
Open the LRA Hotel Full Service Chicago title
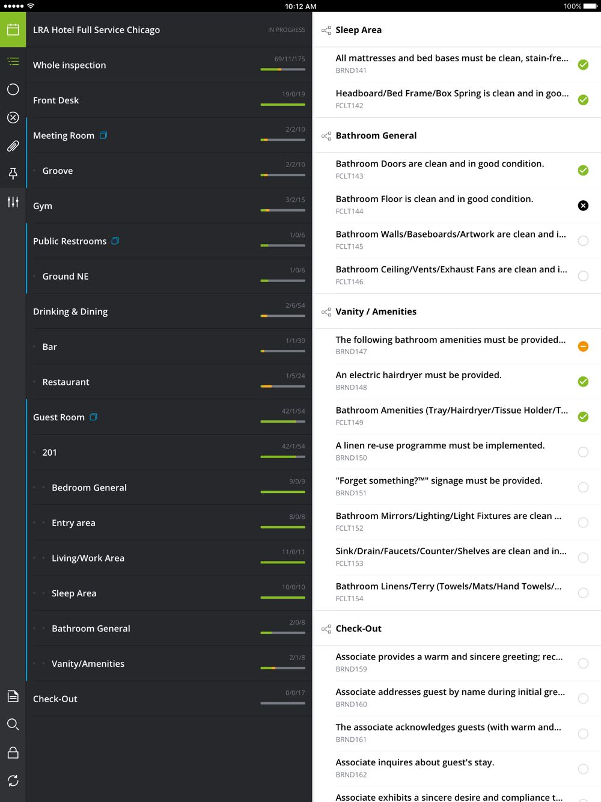(96, 30)
